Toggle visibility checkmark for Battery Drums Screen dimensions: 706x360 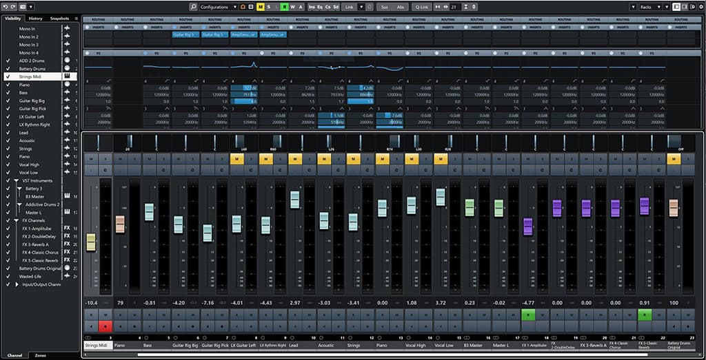pos(7,69)
